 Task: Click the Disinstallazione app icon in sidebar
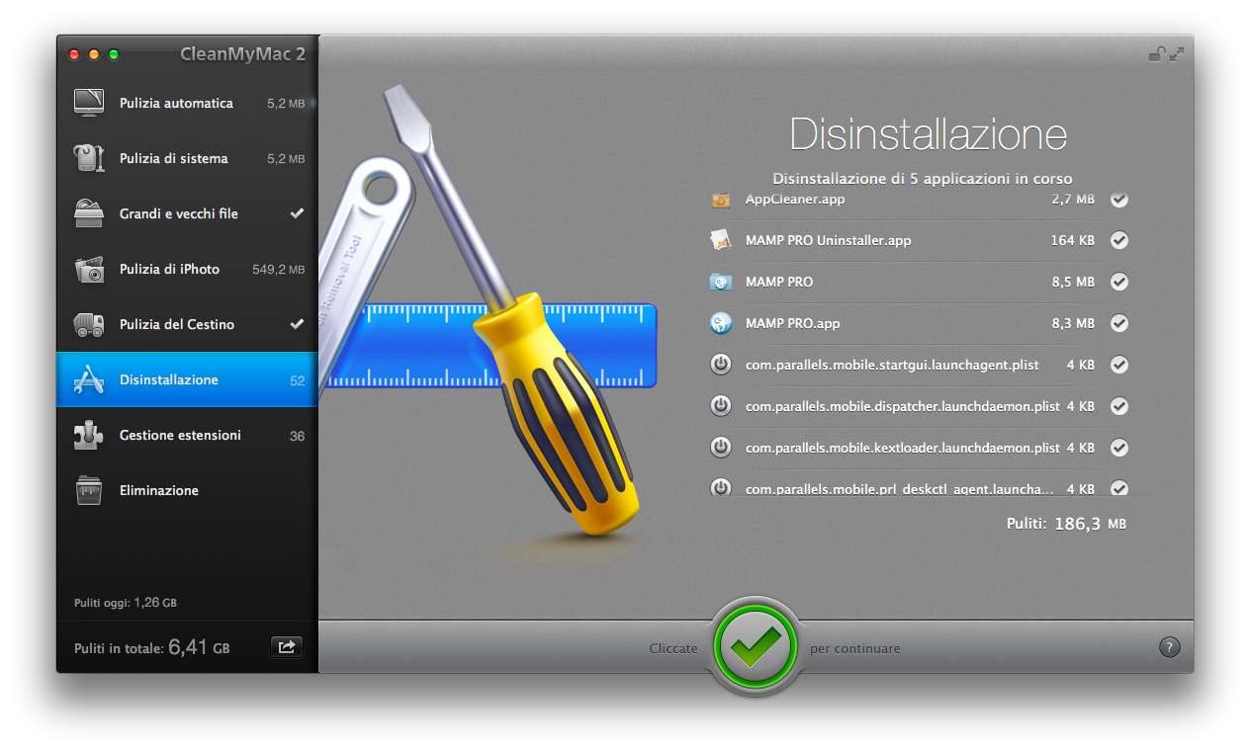(89, 379)
